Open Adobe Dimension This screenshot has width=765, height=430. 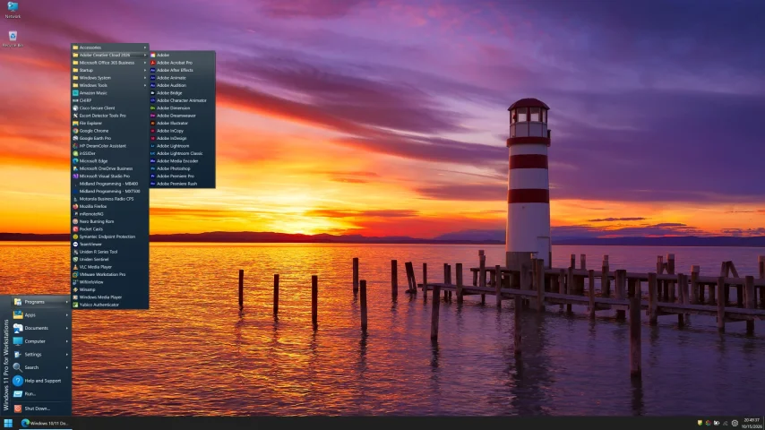(183, 107)
